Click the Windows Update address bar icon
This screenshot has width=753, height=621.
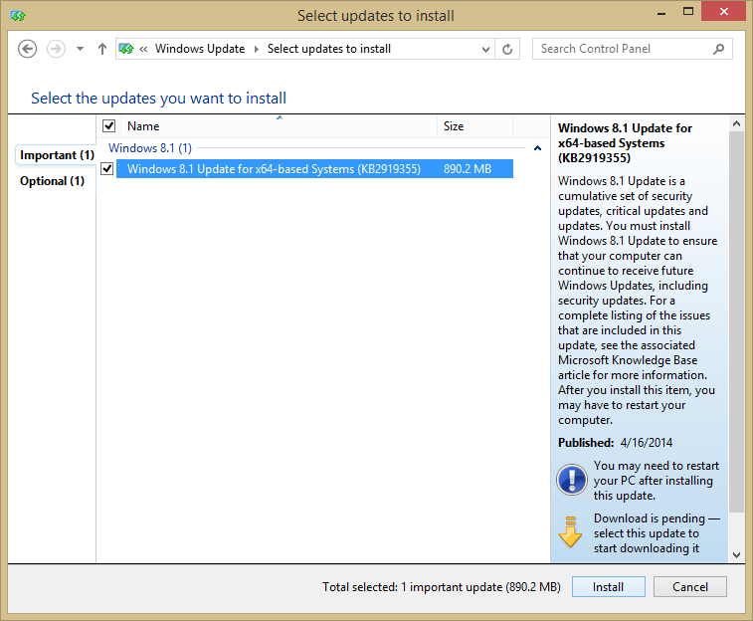pyautogui.click(x=126, y=49)
